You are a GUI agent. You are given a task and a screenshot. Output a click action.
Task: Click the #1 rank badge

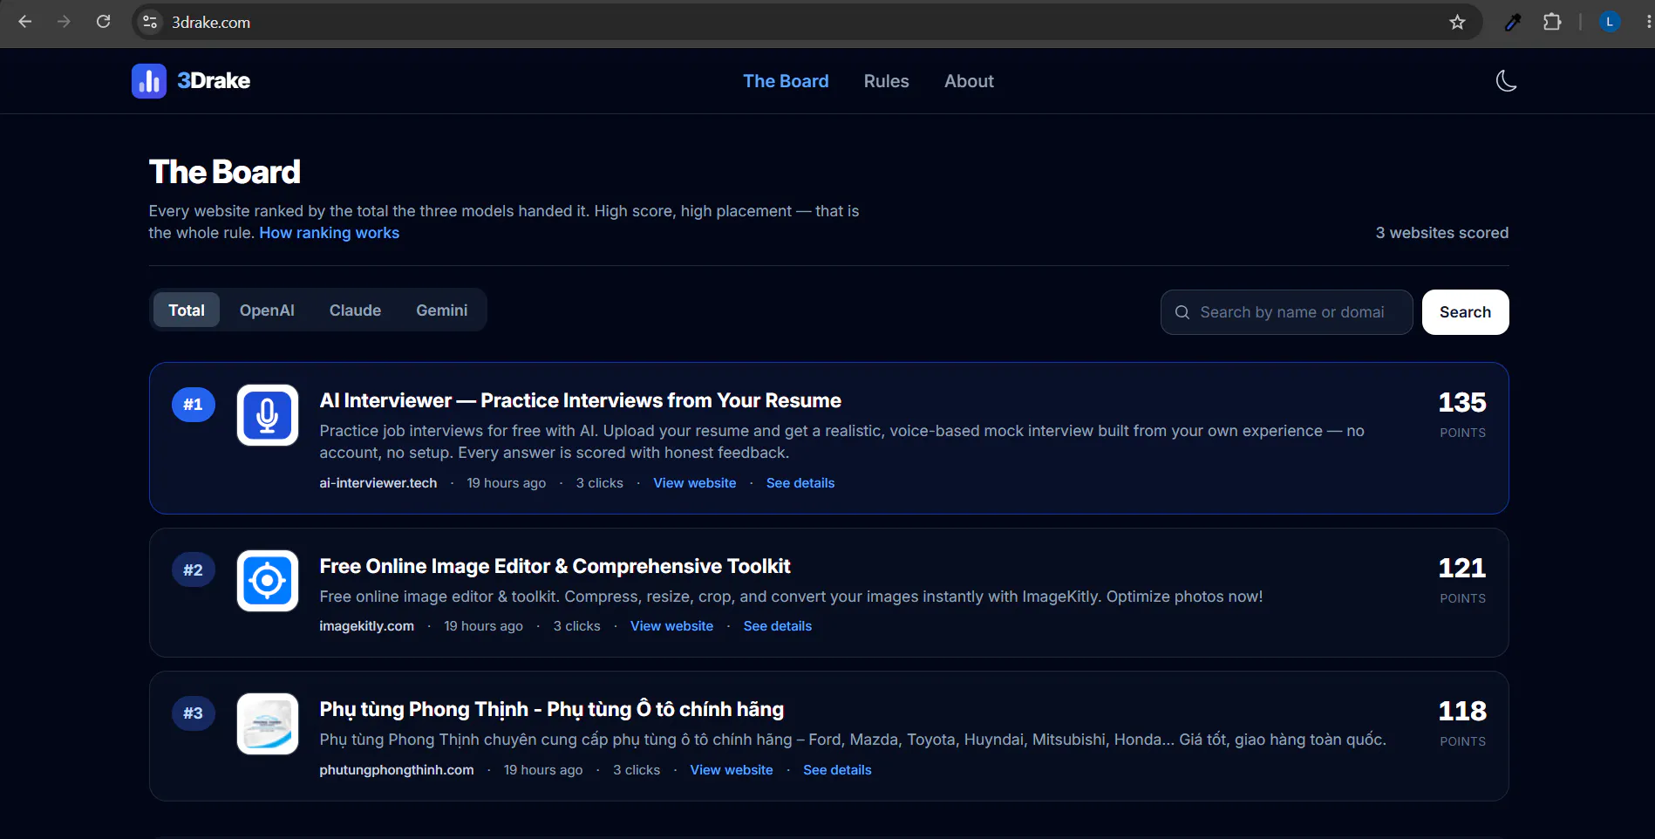(x=194, y=405)
